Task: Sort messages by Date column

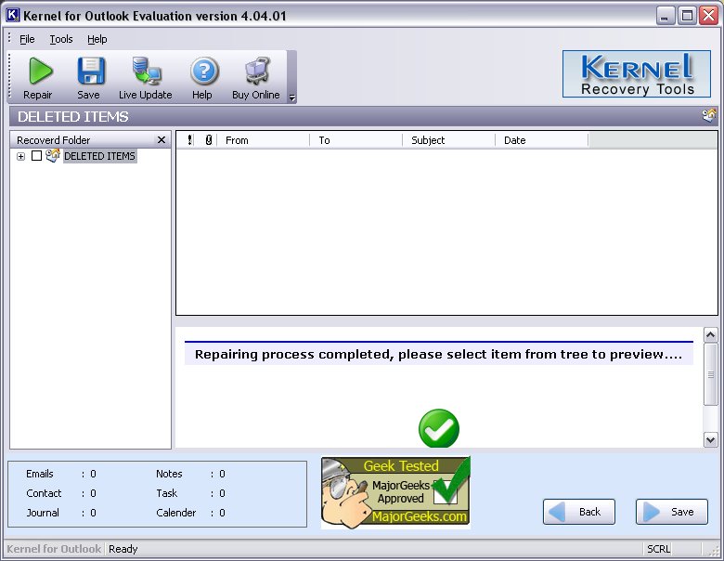Action: click(x=542, y=140)
